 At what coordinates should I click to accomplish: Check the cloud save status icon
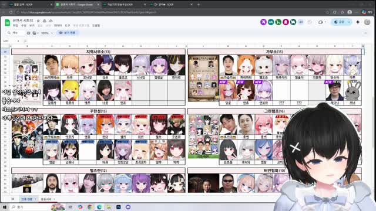51,21
